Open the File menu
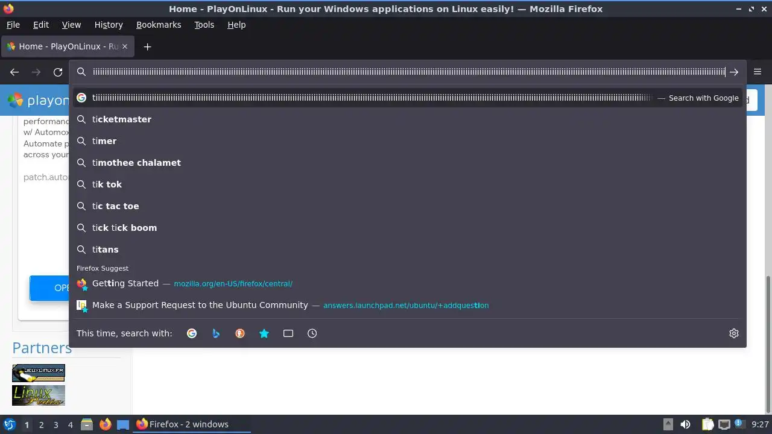The width and height of the screenshot is (772, 434). (13, 25)
